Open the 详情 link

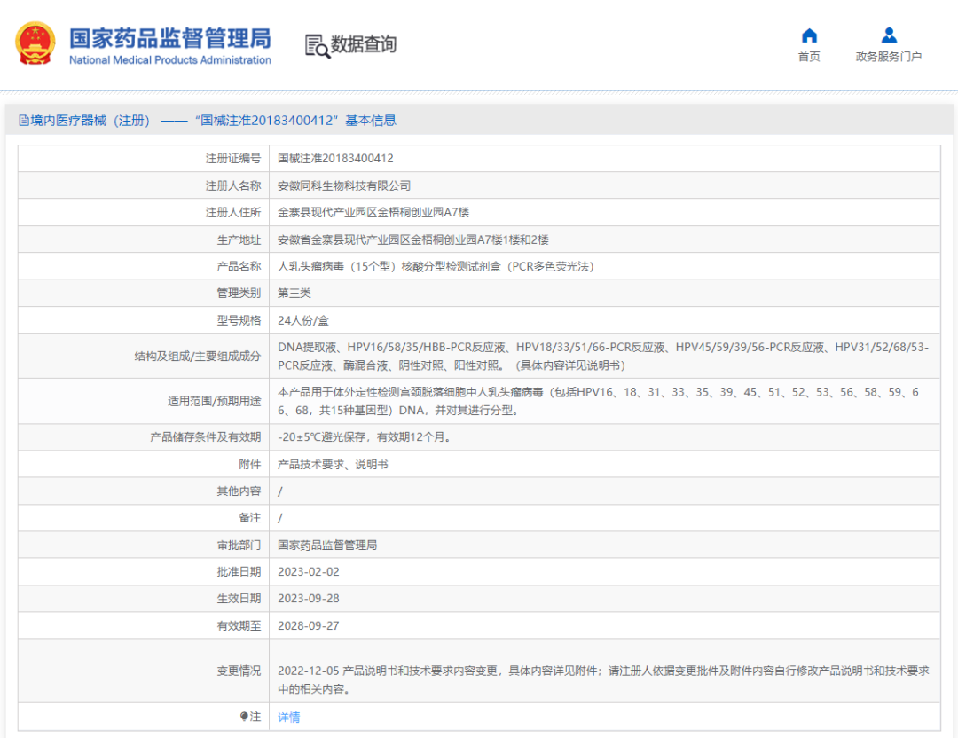tap(289, 717)
